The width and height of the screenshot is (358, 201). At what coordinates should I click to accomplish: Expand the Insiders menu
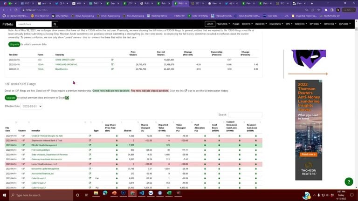point(301,24)
